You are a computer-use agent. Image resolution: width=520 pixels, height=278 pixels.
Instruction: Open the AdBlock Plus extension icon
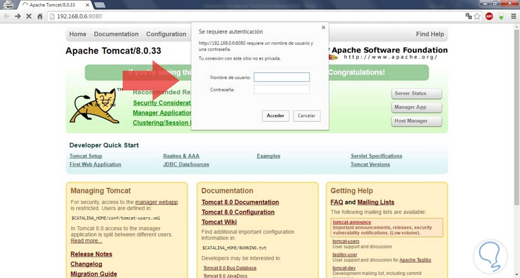(489, 16)
